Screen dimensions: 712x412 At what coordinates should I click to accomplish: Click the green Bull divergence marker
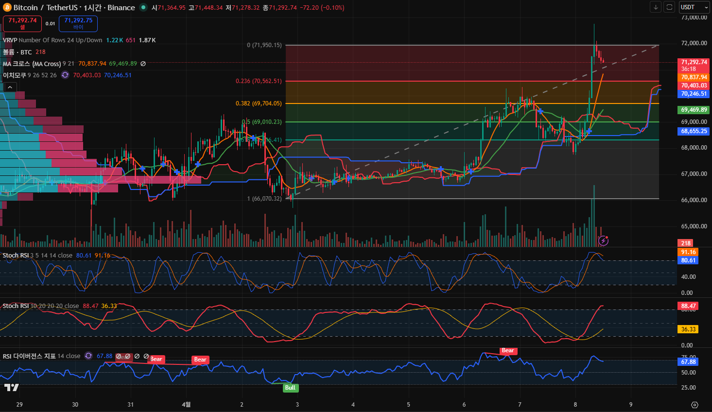click(x=290, y=388)
